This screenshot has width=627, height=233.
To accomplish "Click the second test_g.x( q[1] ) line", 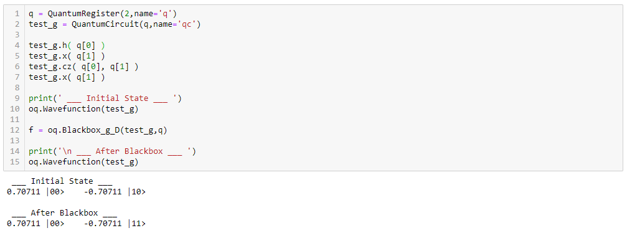I will (x=67, y=77).
